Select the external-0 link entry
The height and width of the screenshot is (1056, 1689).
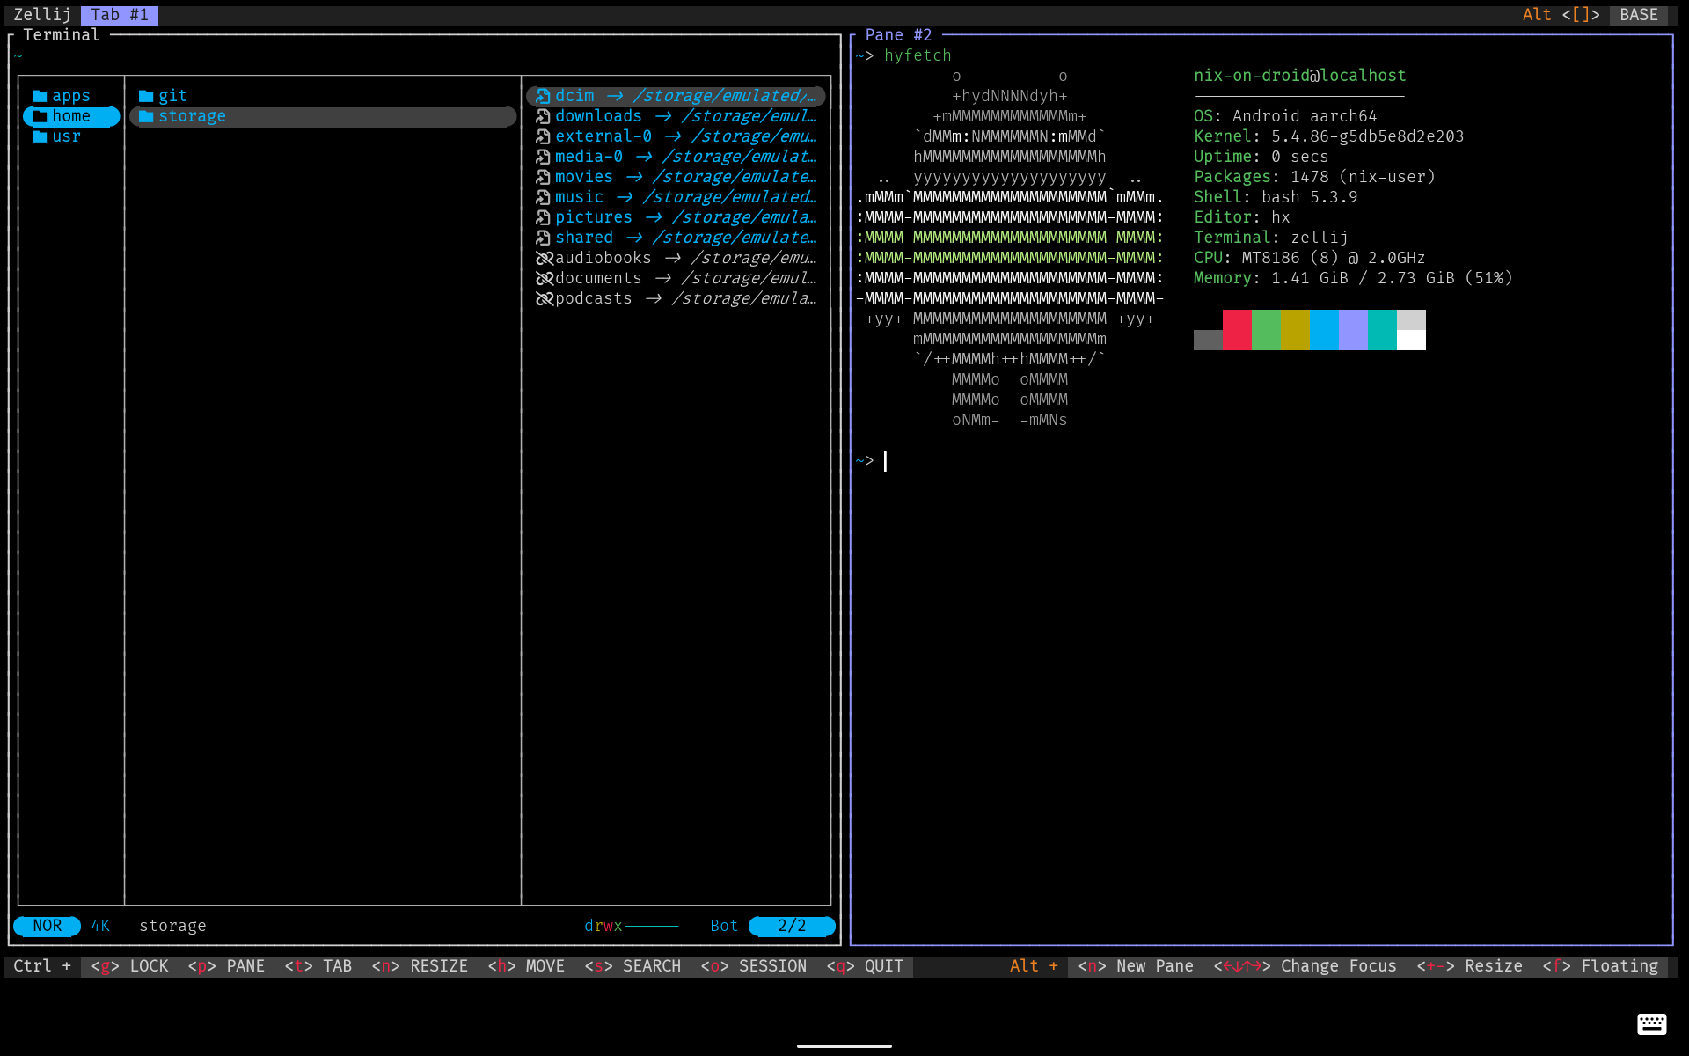(676, 136)
